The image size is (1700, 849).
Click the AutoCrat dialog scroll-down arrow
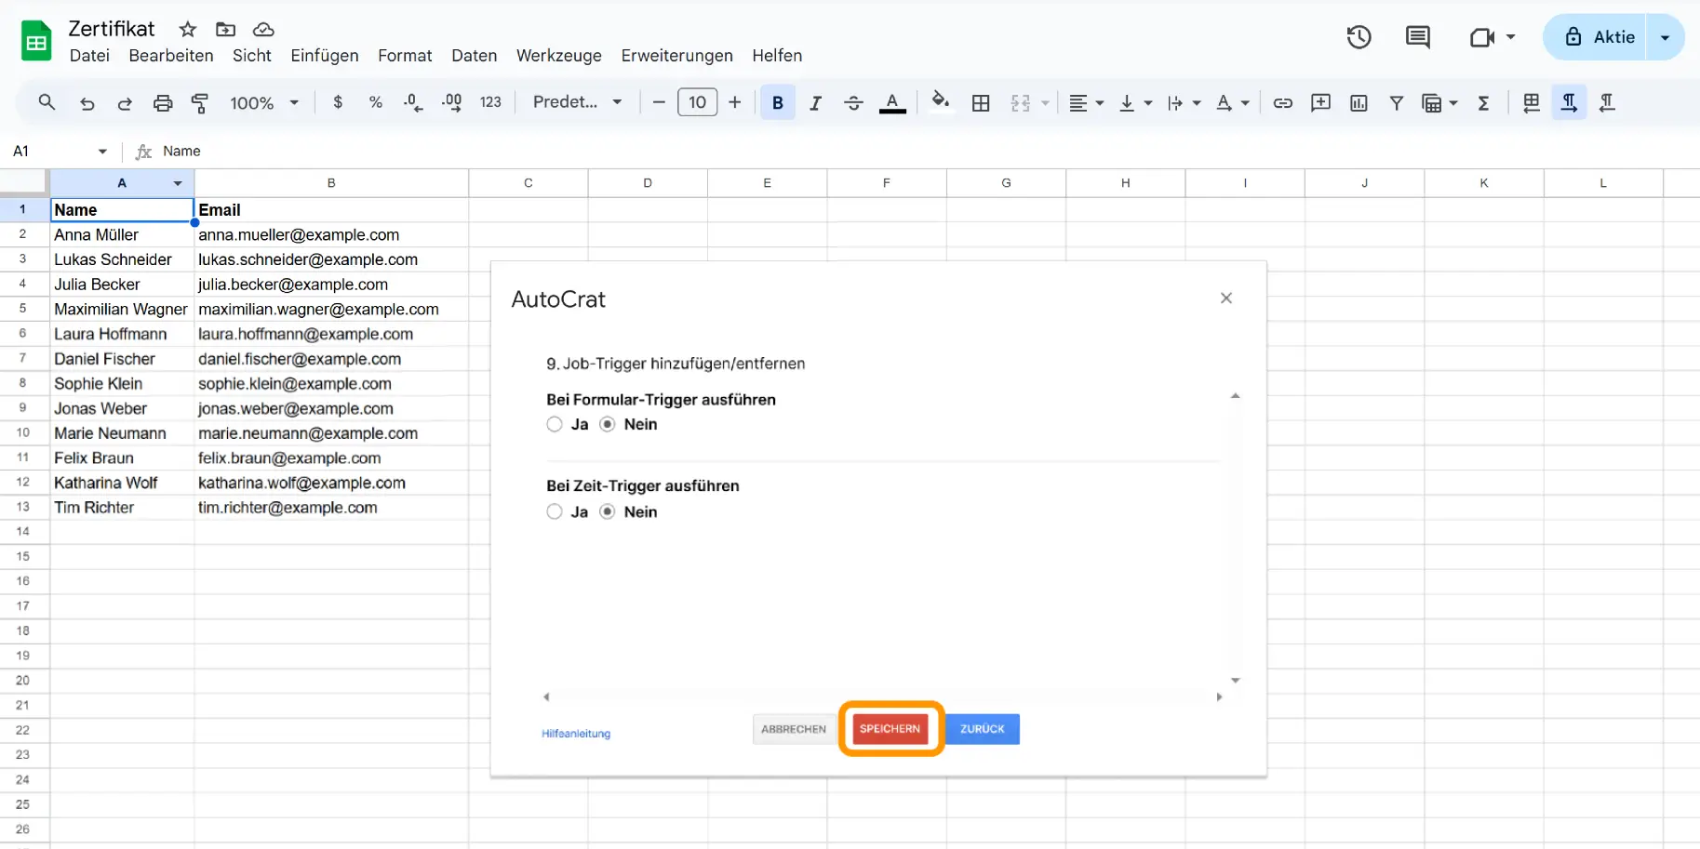[x=1236, y=681]
